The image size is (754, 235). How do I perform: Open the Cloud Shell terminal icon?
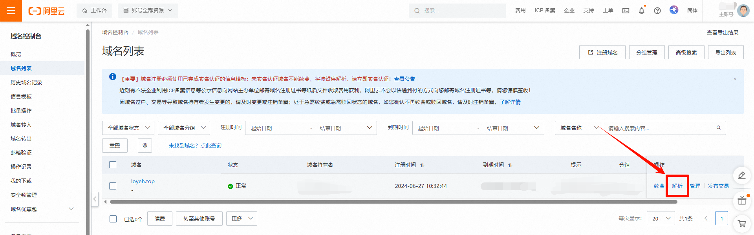pos(626,11)
